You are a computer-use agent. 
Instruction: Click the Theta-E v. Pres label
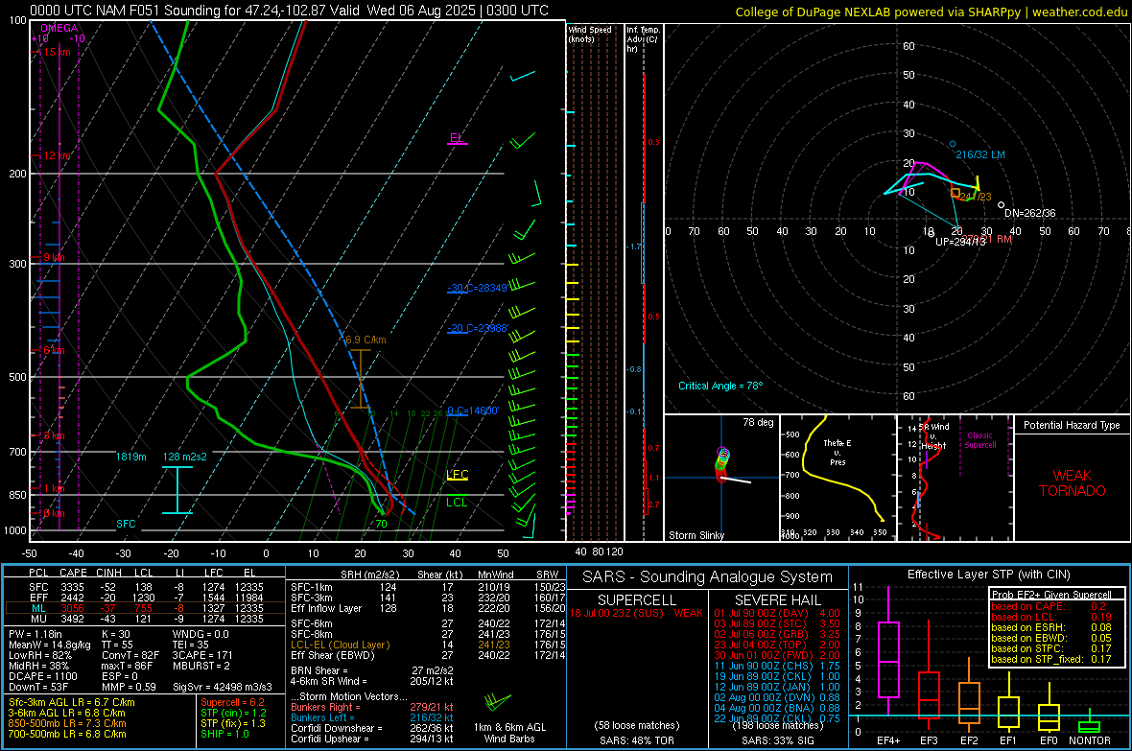pyautogui.click(x=837, y=452)
